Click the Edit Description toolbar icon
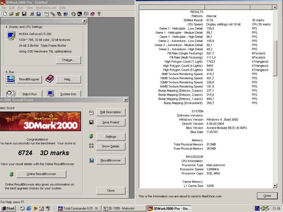Image resolution: width=283 pixels, height=212 pixels. click(x=46, y=14)
